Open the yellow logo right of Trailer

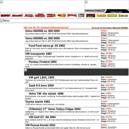tap(112, 15)
